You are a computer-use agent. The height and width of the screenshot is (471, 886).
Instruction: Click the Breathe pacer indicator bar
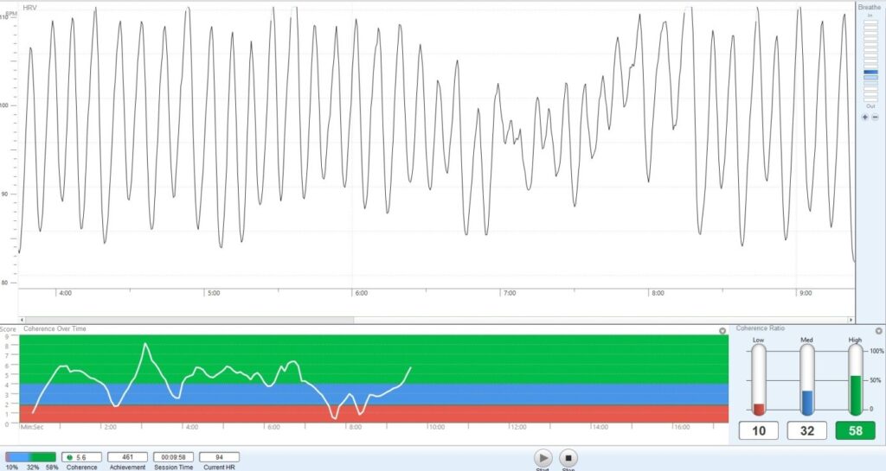[x=870, y=73]
